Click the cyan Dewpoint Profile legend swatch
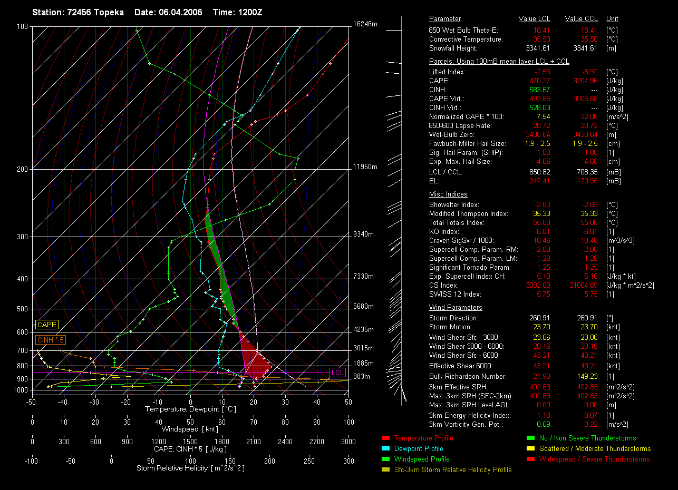678x490 pixels. 385,449
